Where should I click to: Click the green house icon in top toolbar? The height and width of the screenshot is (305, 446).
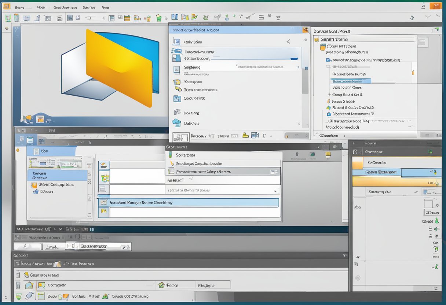(x=158, y=18)
